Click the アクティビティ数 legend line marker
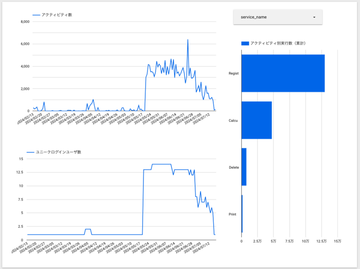The height and width of the screenshot is (269, 360). point(36,15)
